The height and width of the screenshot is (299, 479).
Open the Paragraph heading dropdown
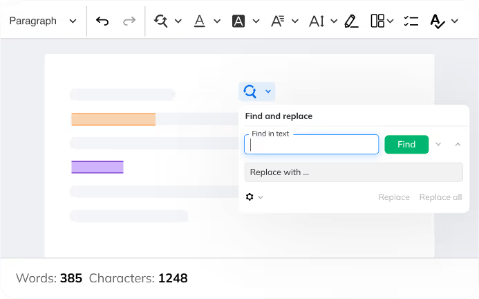(42, 21)
